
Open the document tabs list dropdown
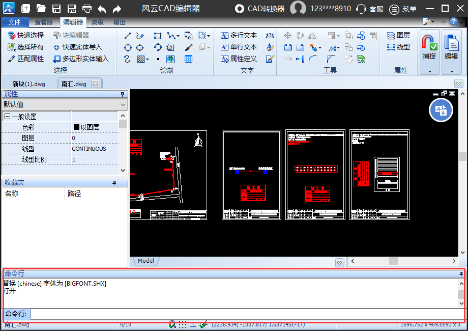point(459,84)
